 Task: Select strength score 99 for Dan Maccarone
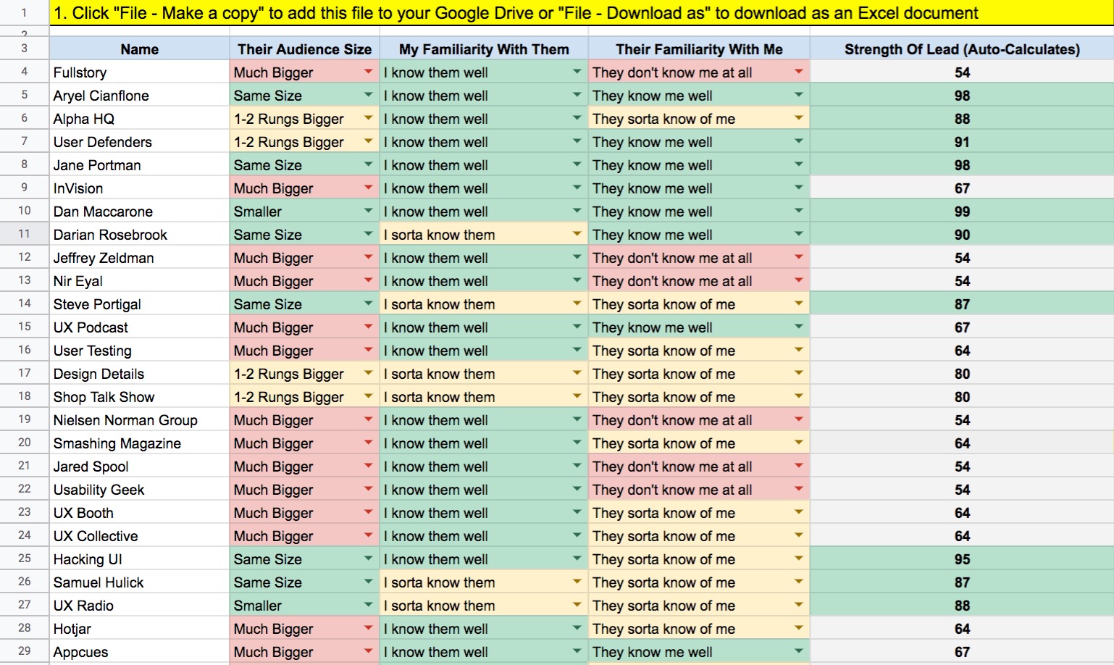962,211
